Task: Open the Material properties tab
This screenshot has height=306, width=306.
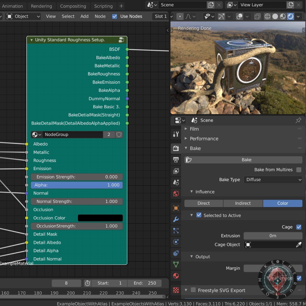Action: (176, 275)
